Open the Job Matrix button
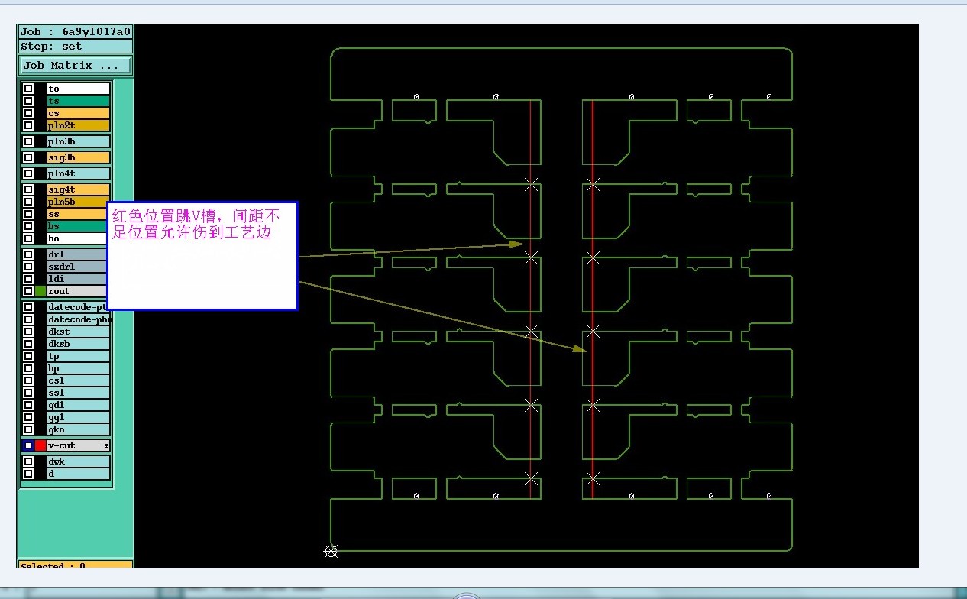967x599 pixels. click(x=76, y=66)
